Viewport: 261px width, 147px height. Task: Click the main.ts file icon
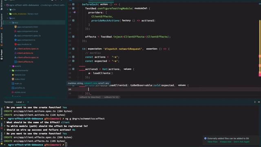pos(13,83)
